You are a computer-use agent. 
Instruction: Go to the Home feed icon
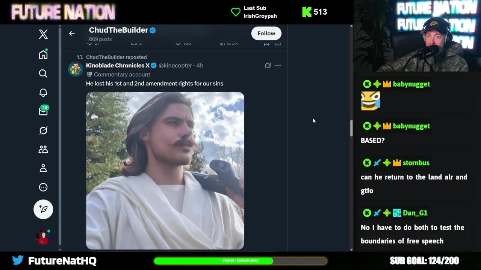43,55
